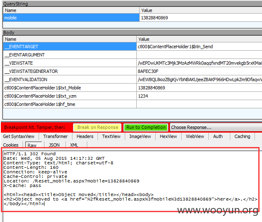Image resolution: width=262 pixels, height=222 pixels.
Task: Click the Location header line
Action: [72, 181]
